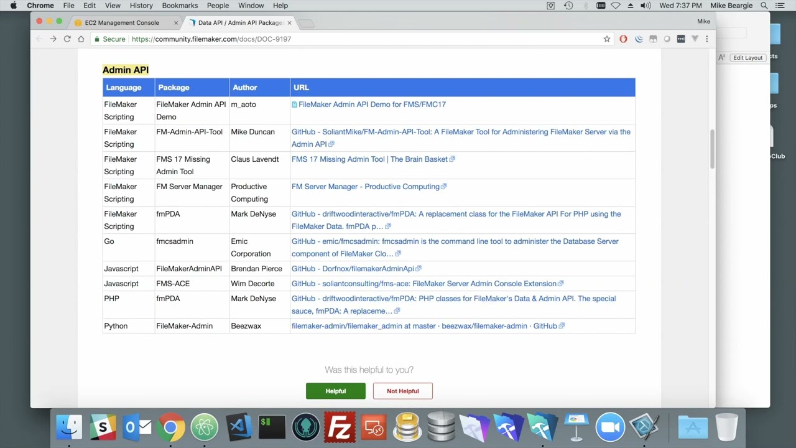796x448 pixels.
Task: Click the Edit Layout button in background window
Action: point(747,58)
